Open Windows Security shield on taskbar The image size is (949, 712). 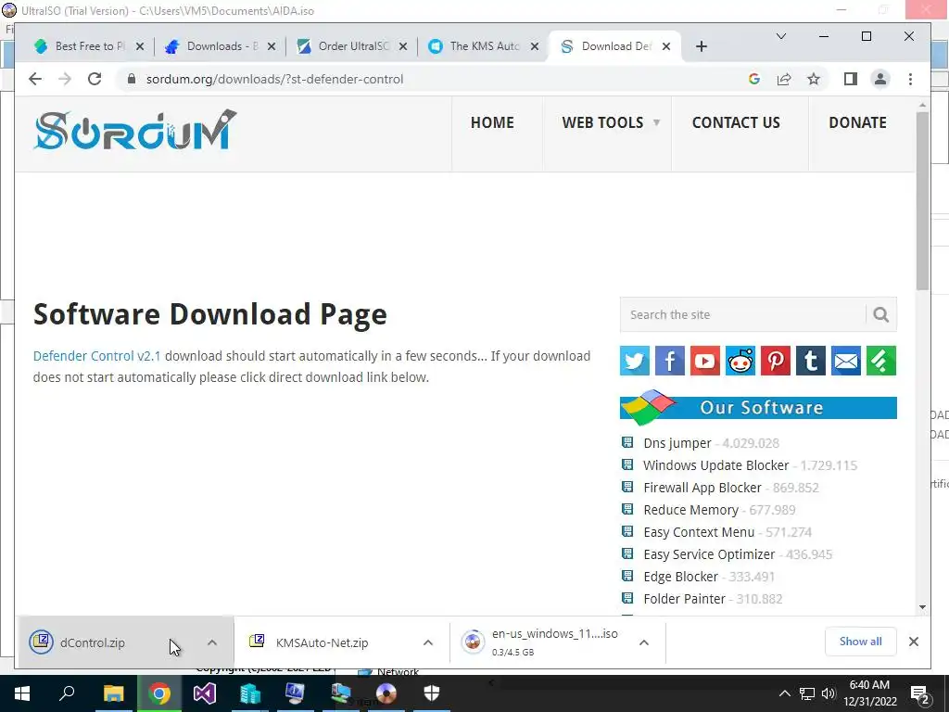[x=432, y=693]
